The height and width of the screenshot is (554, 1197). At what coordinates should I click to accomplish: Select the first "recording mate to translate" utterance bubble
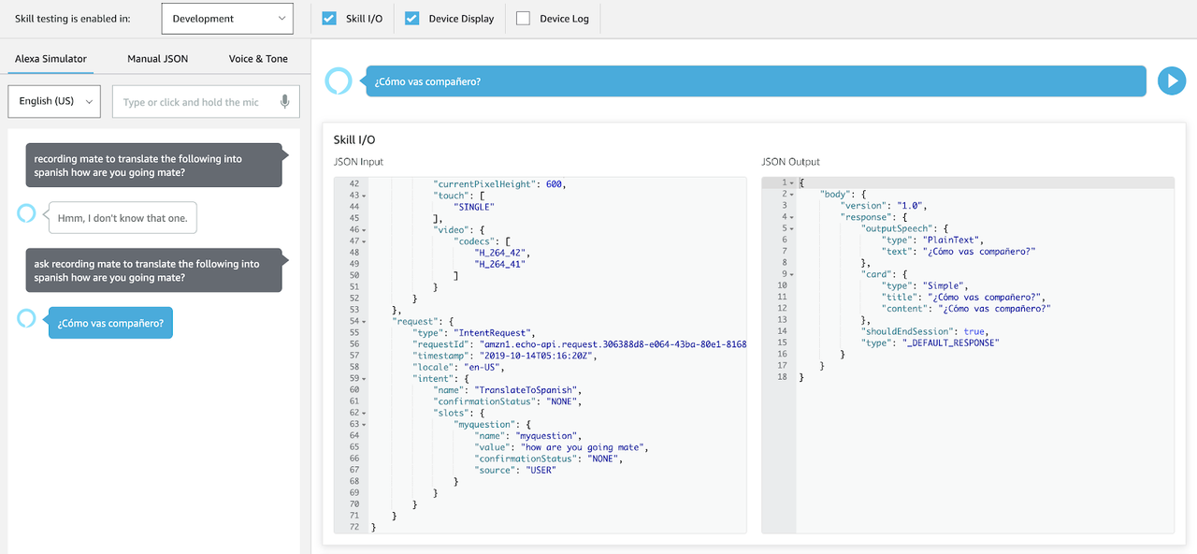(x=153, y=166)
